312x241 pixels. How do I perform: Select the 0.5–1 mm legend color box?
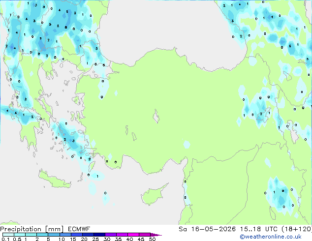click(x=20, y=235)
